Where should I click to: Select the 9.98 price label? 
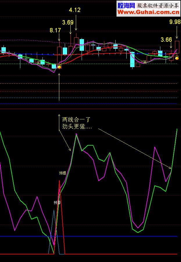tap(175, 22)
